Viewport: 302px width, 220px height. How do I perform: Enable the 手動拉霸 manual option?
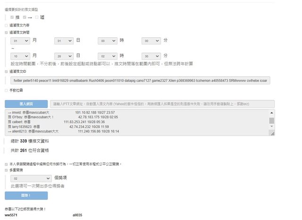pos(6,90)
